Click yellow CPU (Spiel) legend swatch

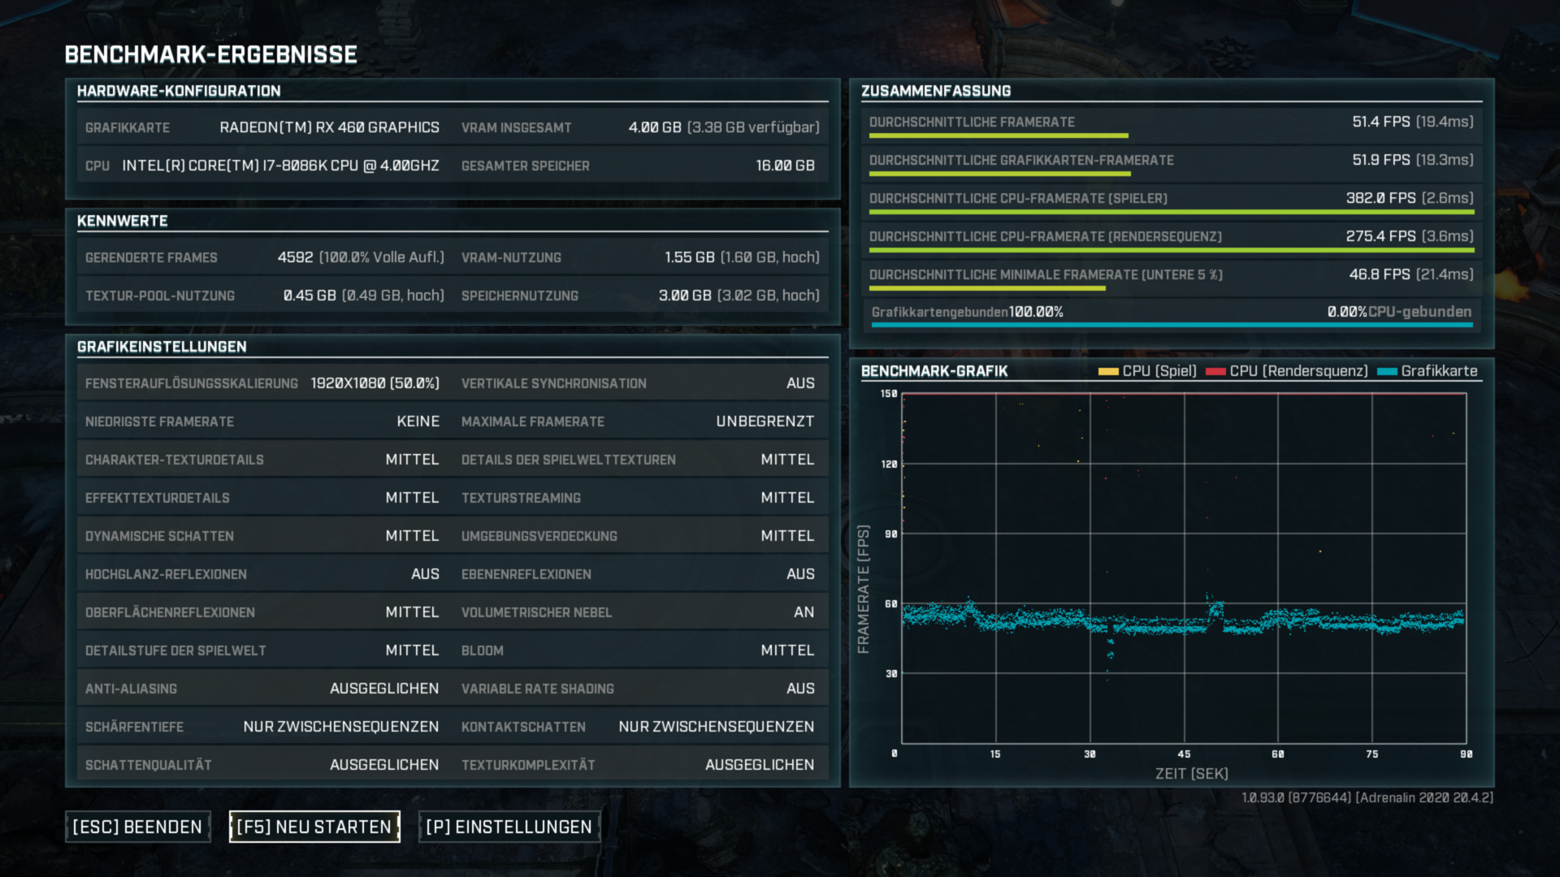tap(1107, 372)
